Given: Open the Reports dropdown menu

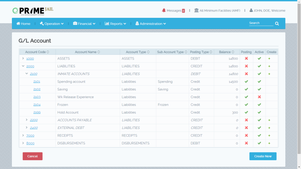Looking at the screenshot, I should coord(115,23).
